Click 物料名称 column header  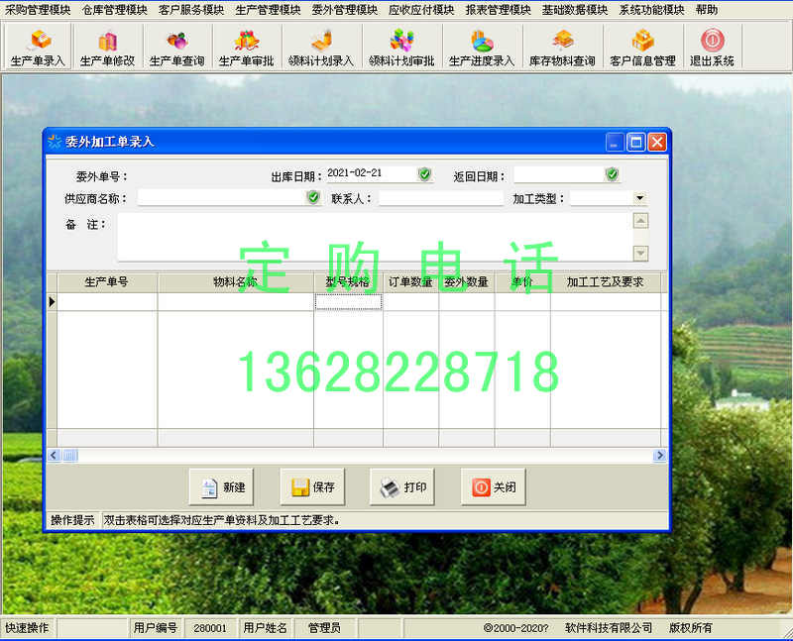point(236,282)
